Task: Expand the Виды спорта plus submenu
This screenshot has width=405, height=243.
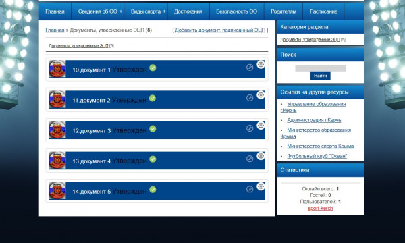Action: (164, 11)
